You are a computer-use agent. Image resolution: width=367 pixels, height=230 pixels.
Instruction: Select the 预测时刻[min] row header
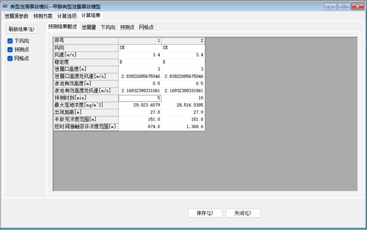click(86, 98)
